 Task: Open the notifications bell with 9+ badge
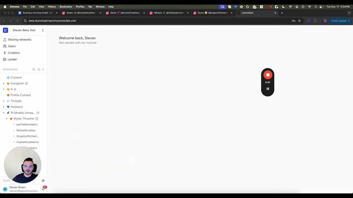43,189
